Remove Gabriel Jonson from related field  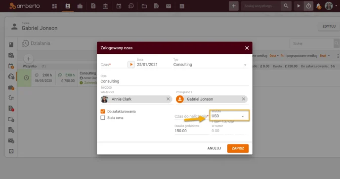[x=243, y=99]
